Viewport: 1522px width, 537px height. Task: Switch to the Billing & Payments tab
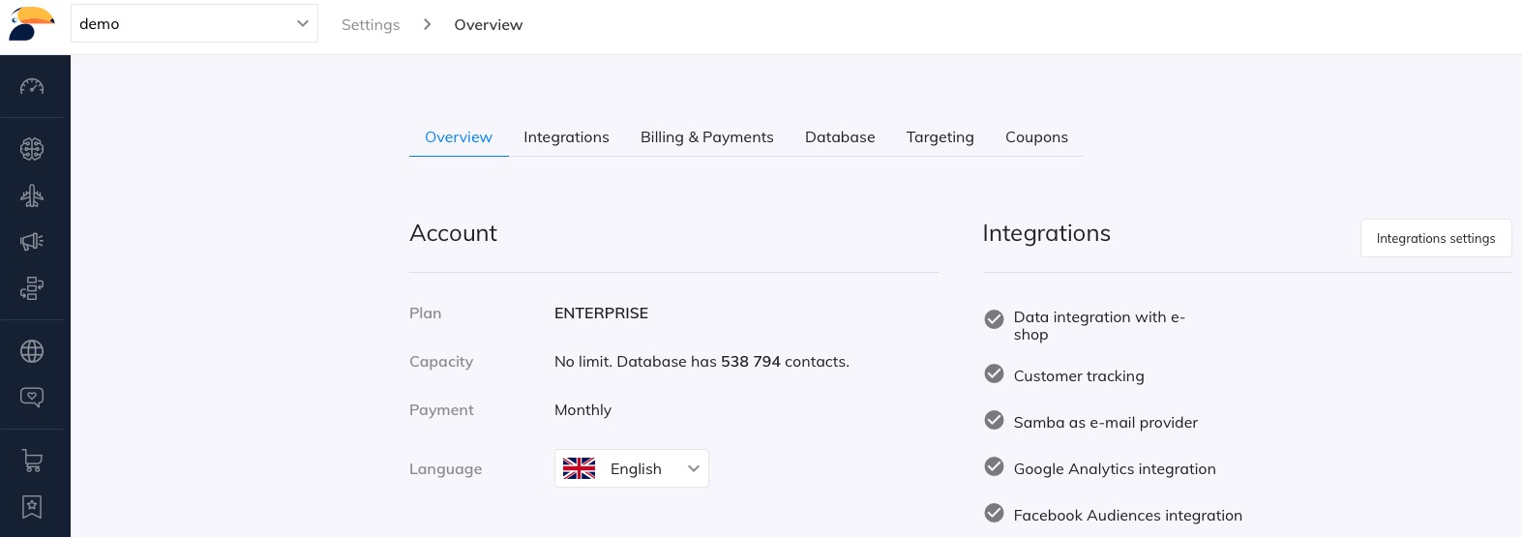click(706, 137)
